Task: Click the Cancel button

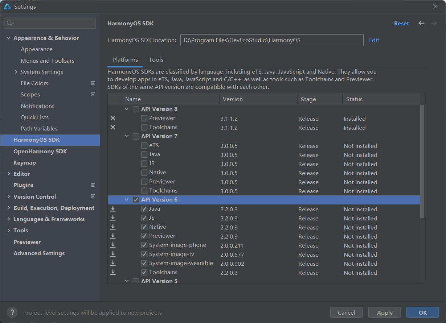Action: coord(347,312)
